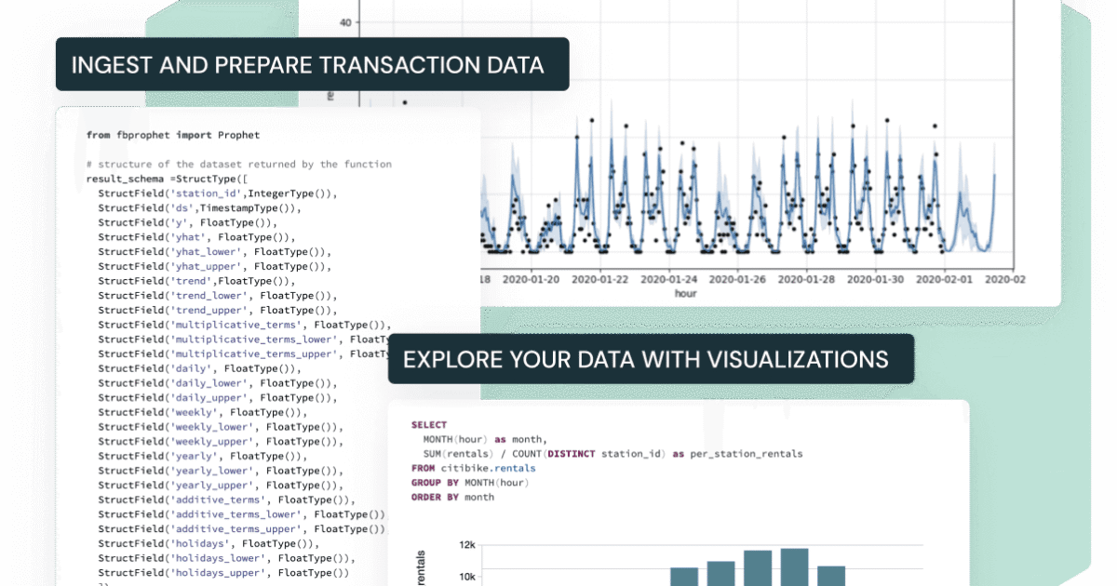This screenshot has width=1117, height=586.
Task: Click the 'ORDER BY month' SQL line
Action: click(x=452, y=498)
